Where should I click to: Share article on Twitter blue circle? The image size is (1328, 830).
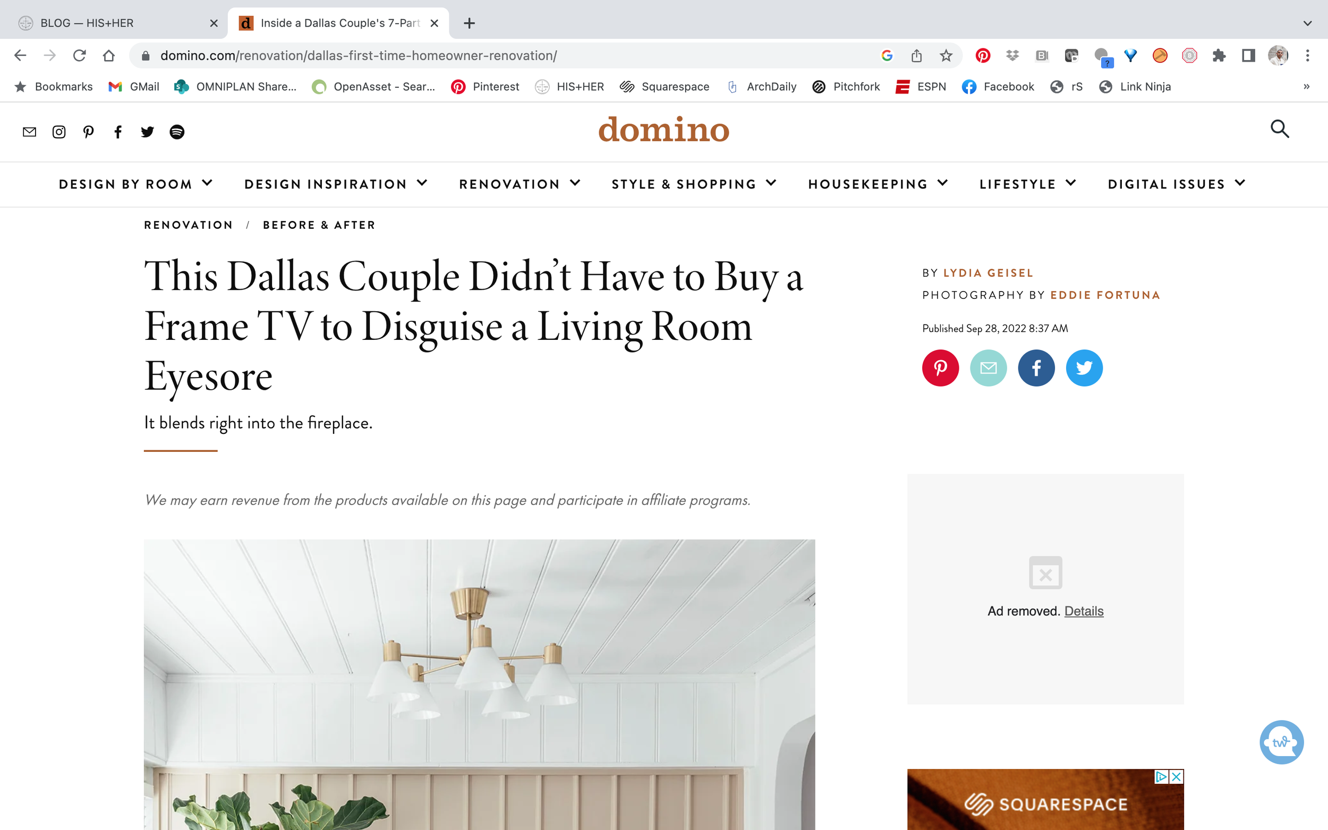click(1084, 368)
